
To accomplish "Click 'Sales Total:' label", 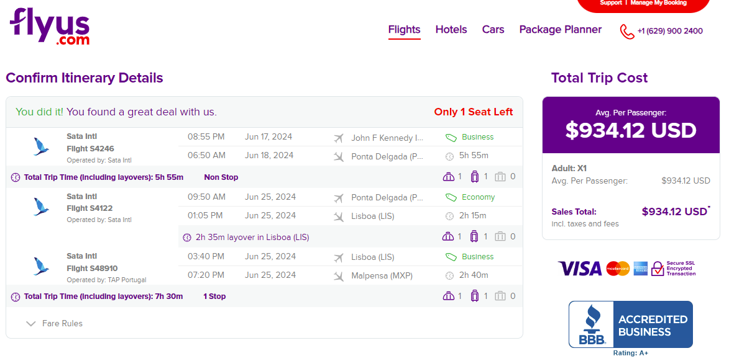I will (x=574, y=212).
